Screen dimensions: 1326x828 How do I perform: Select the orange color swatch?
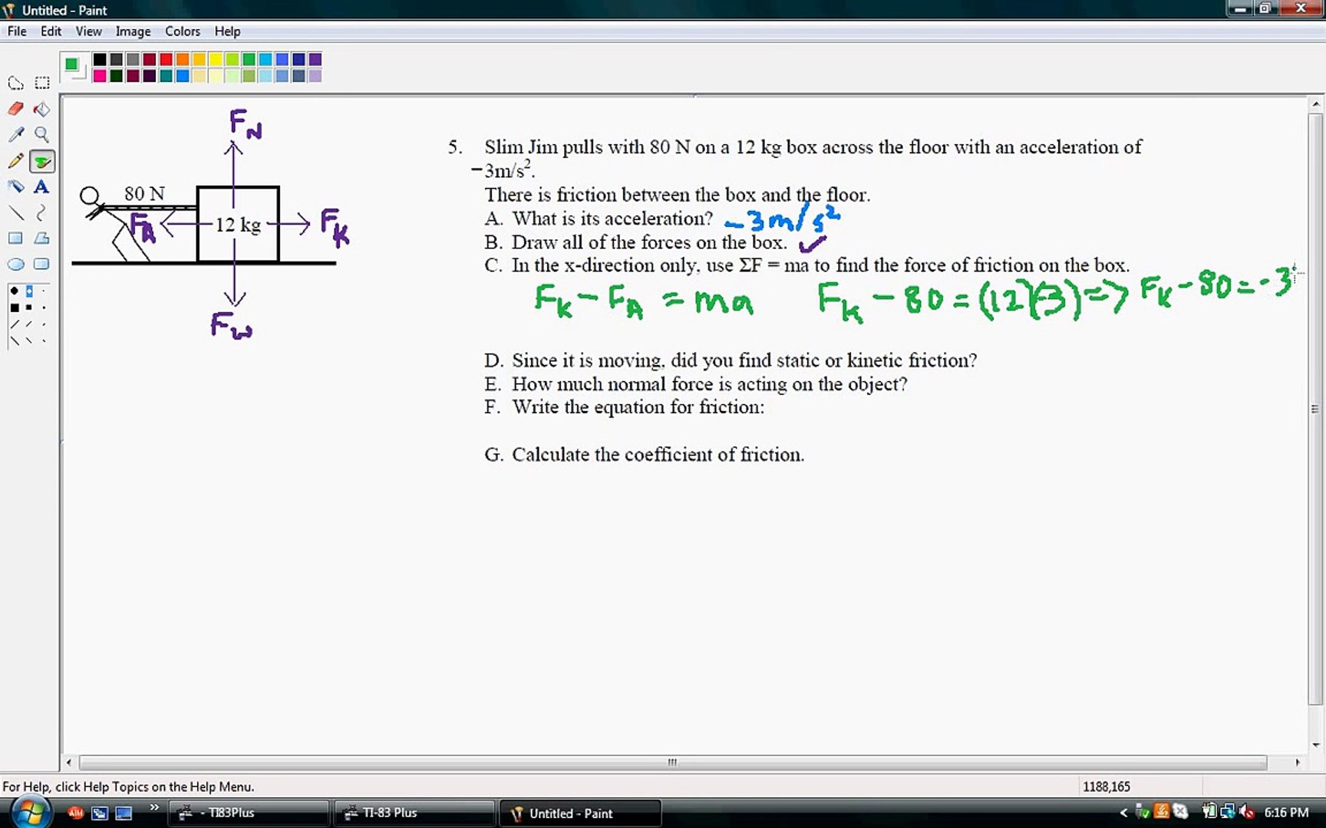coord(183,60)
